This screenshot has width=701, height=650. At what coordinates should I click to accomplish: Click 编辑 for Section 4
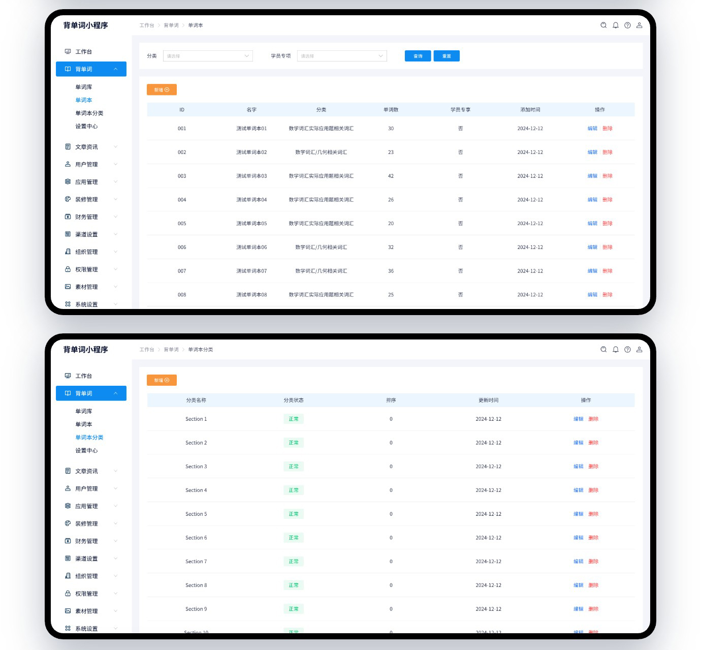578,490
